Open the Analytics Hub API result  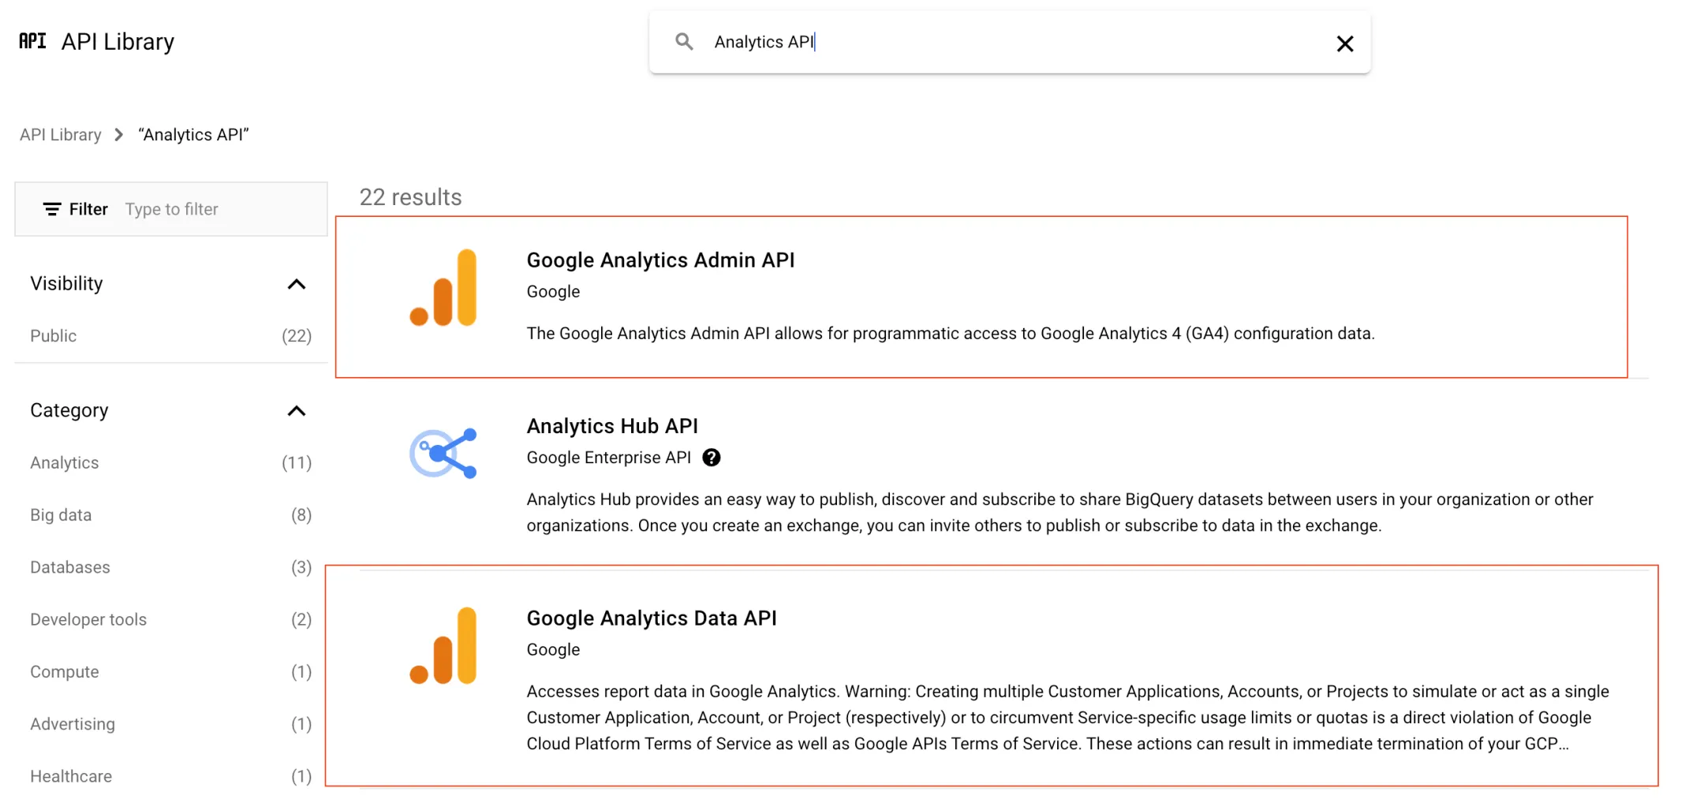[612, 426]
